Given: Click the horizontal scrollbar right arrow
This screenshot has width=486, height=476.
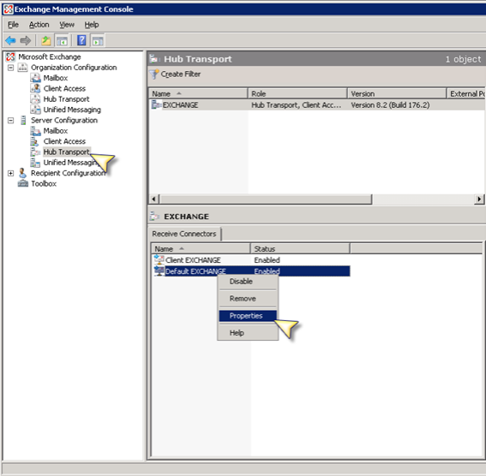Looking at the screenshot, I should [x=479, y=199].
